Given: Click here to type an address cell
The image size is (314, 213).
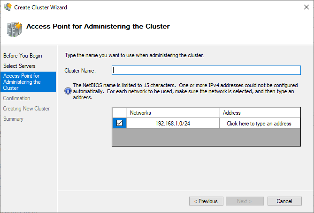Looking at the screenshot, I should click(x=260, y=123).
